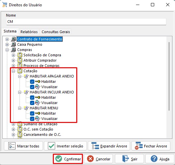The image size is (175, 165).
Task: Confirm changes with the Confirmar button
Action: [x=68, y=159]
